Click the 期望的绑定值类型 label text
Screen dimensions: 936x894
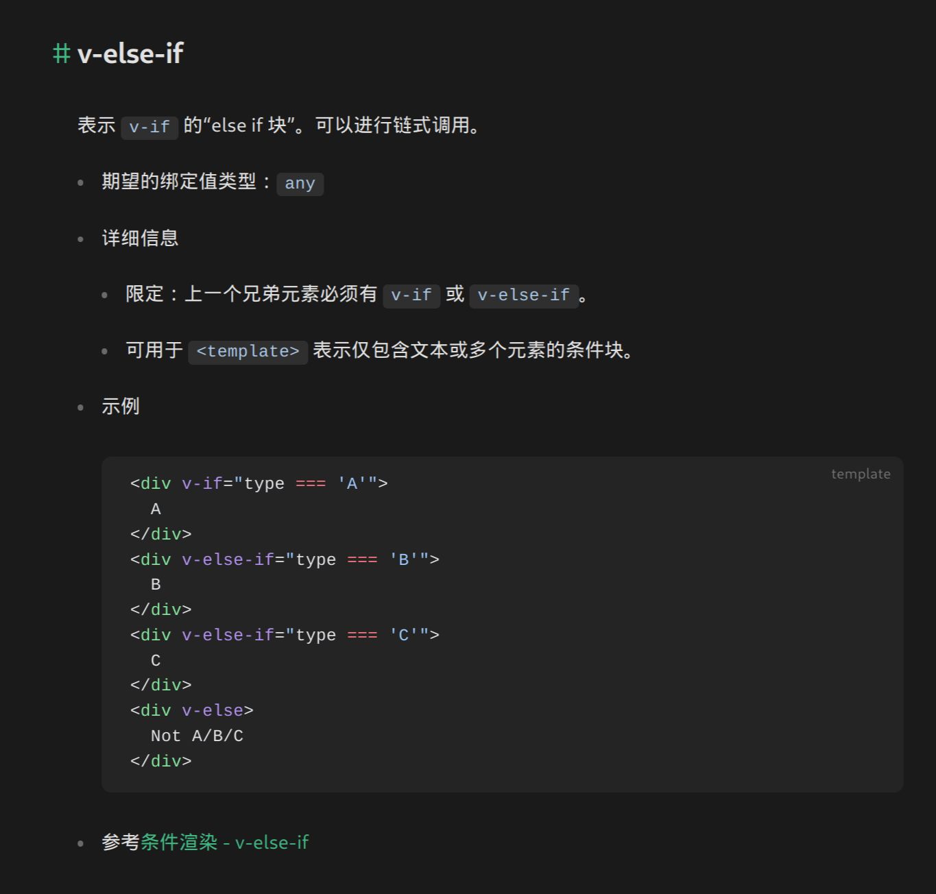[178, 182]
